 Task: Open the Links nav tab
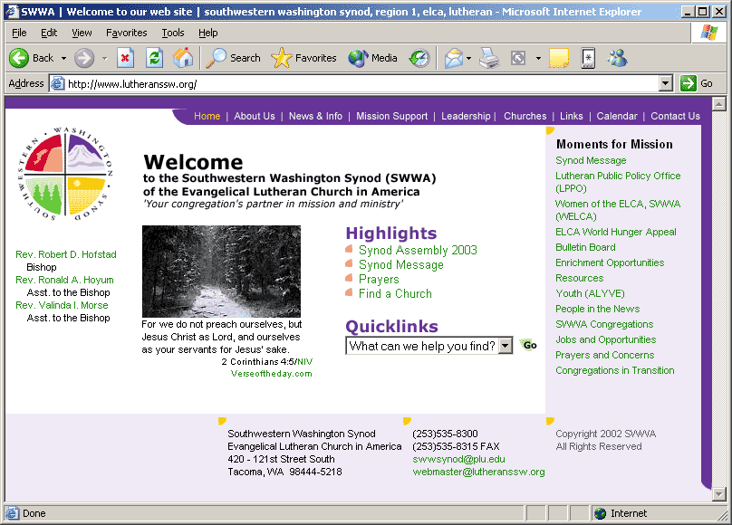(572, 116)
